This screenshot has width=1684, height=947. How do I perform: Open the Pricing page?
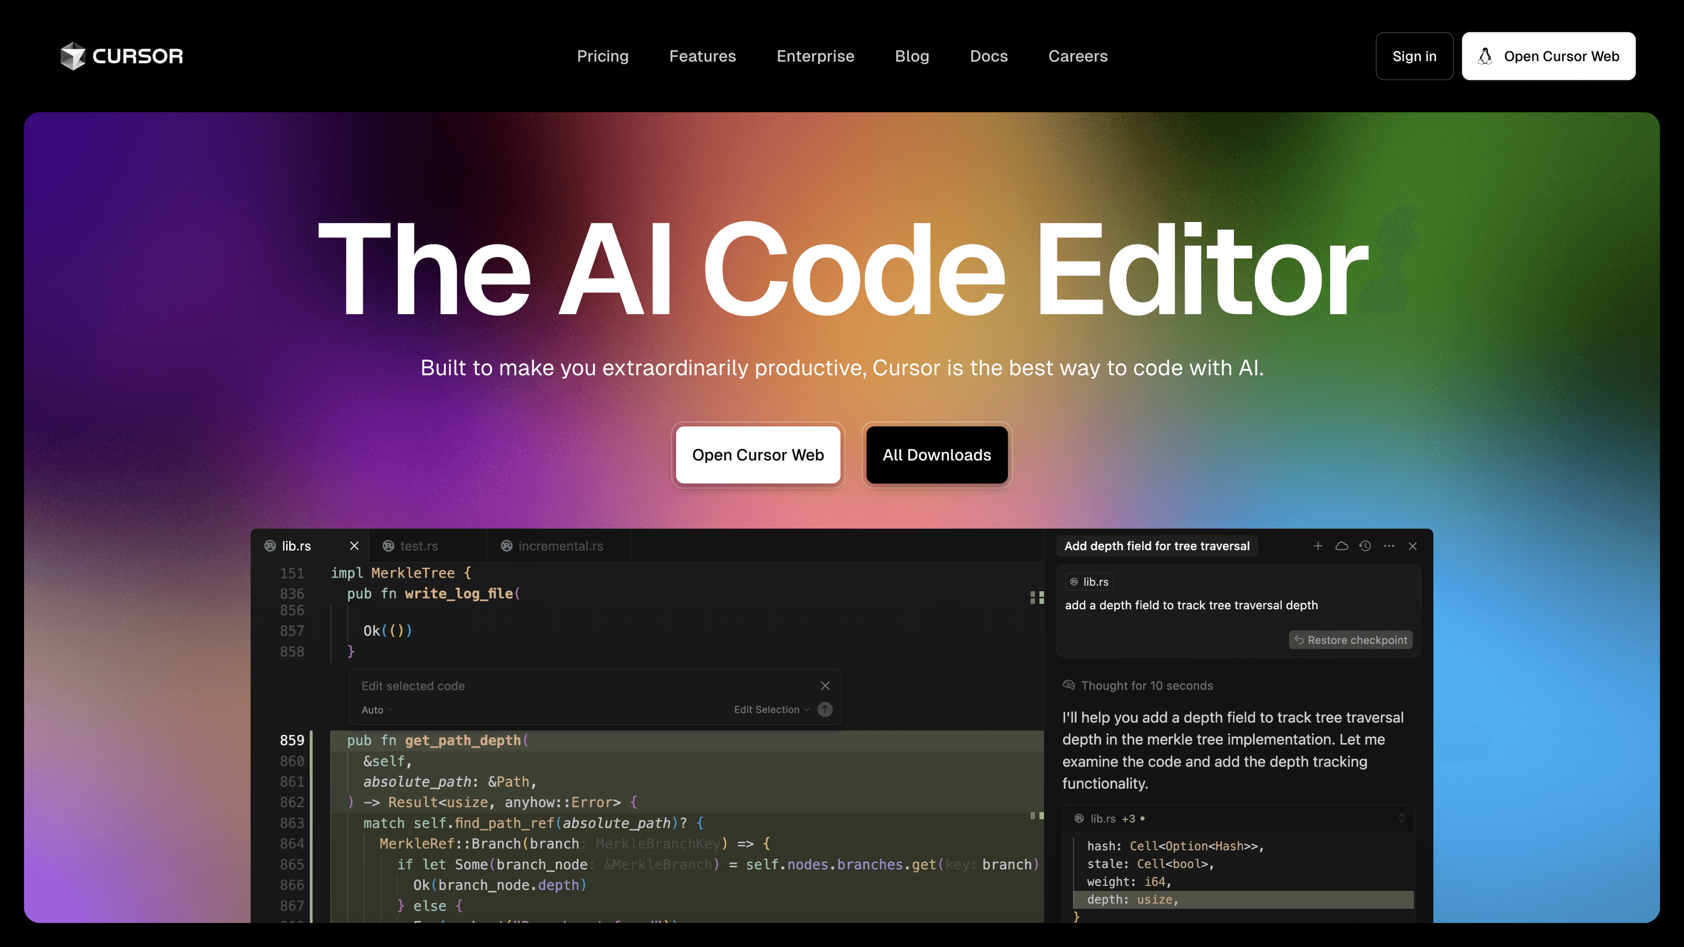point(602,56)
